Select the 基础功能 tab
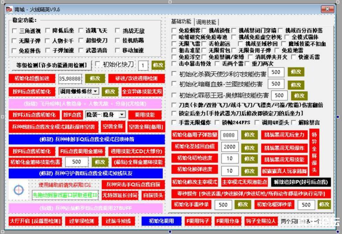The width and height of the screenshot is (342, 234). pos(181,22)
